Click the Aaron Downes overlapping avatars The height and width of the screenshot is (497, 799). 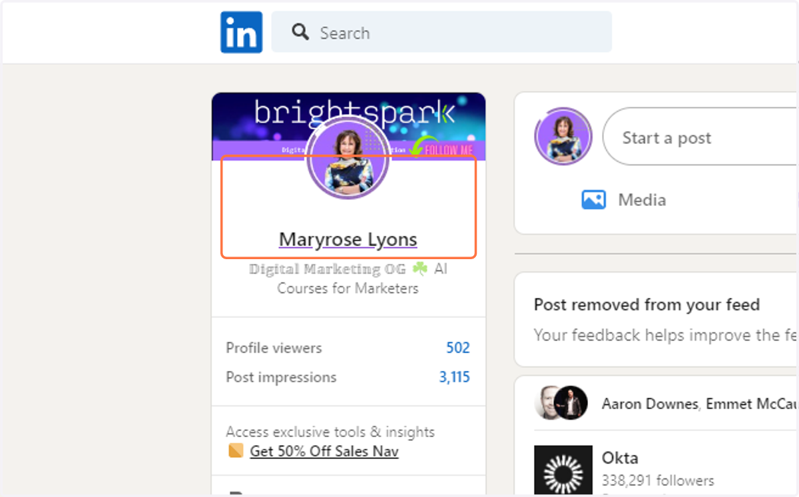[x=561, y=402]
